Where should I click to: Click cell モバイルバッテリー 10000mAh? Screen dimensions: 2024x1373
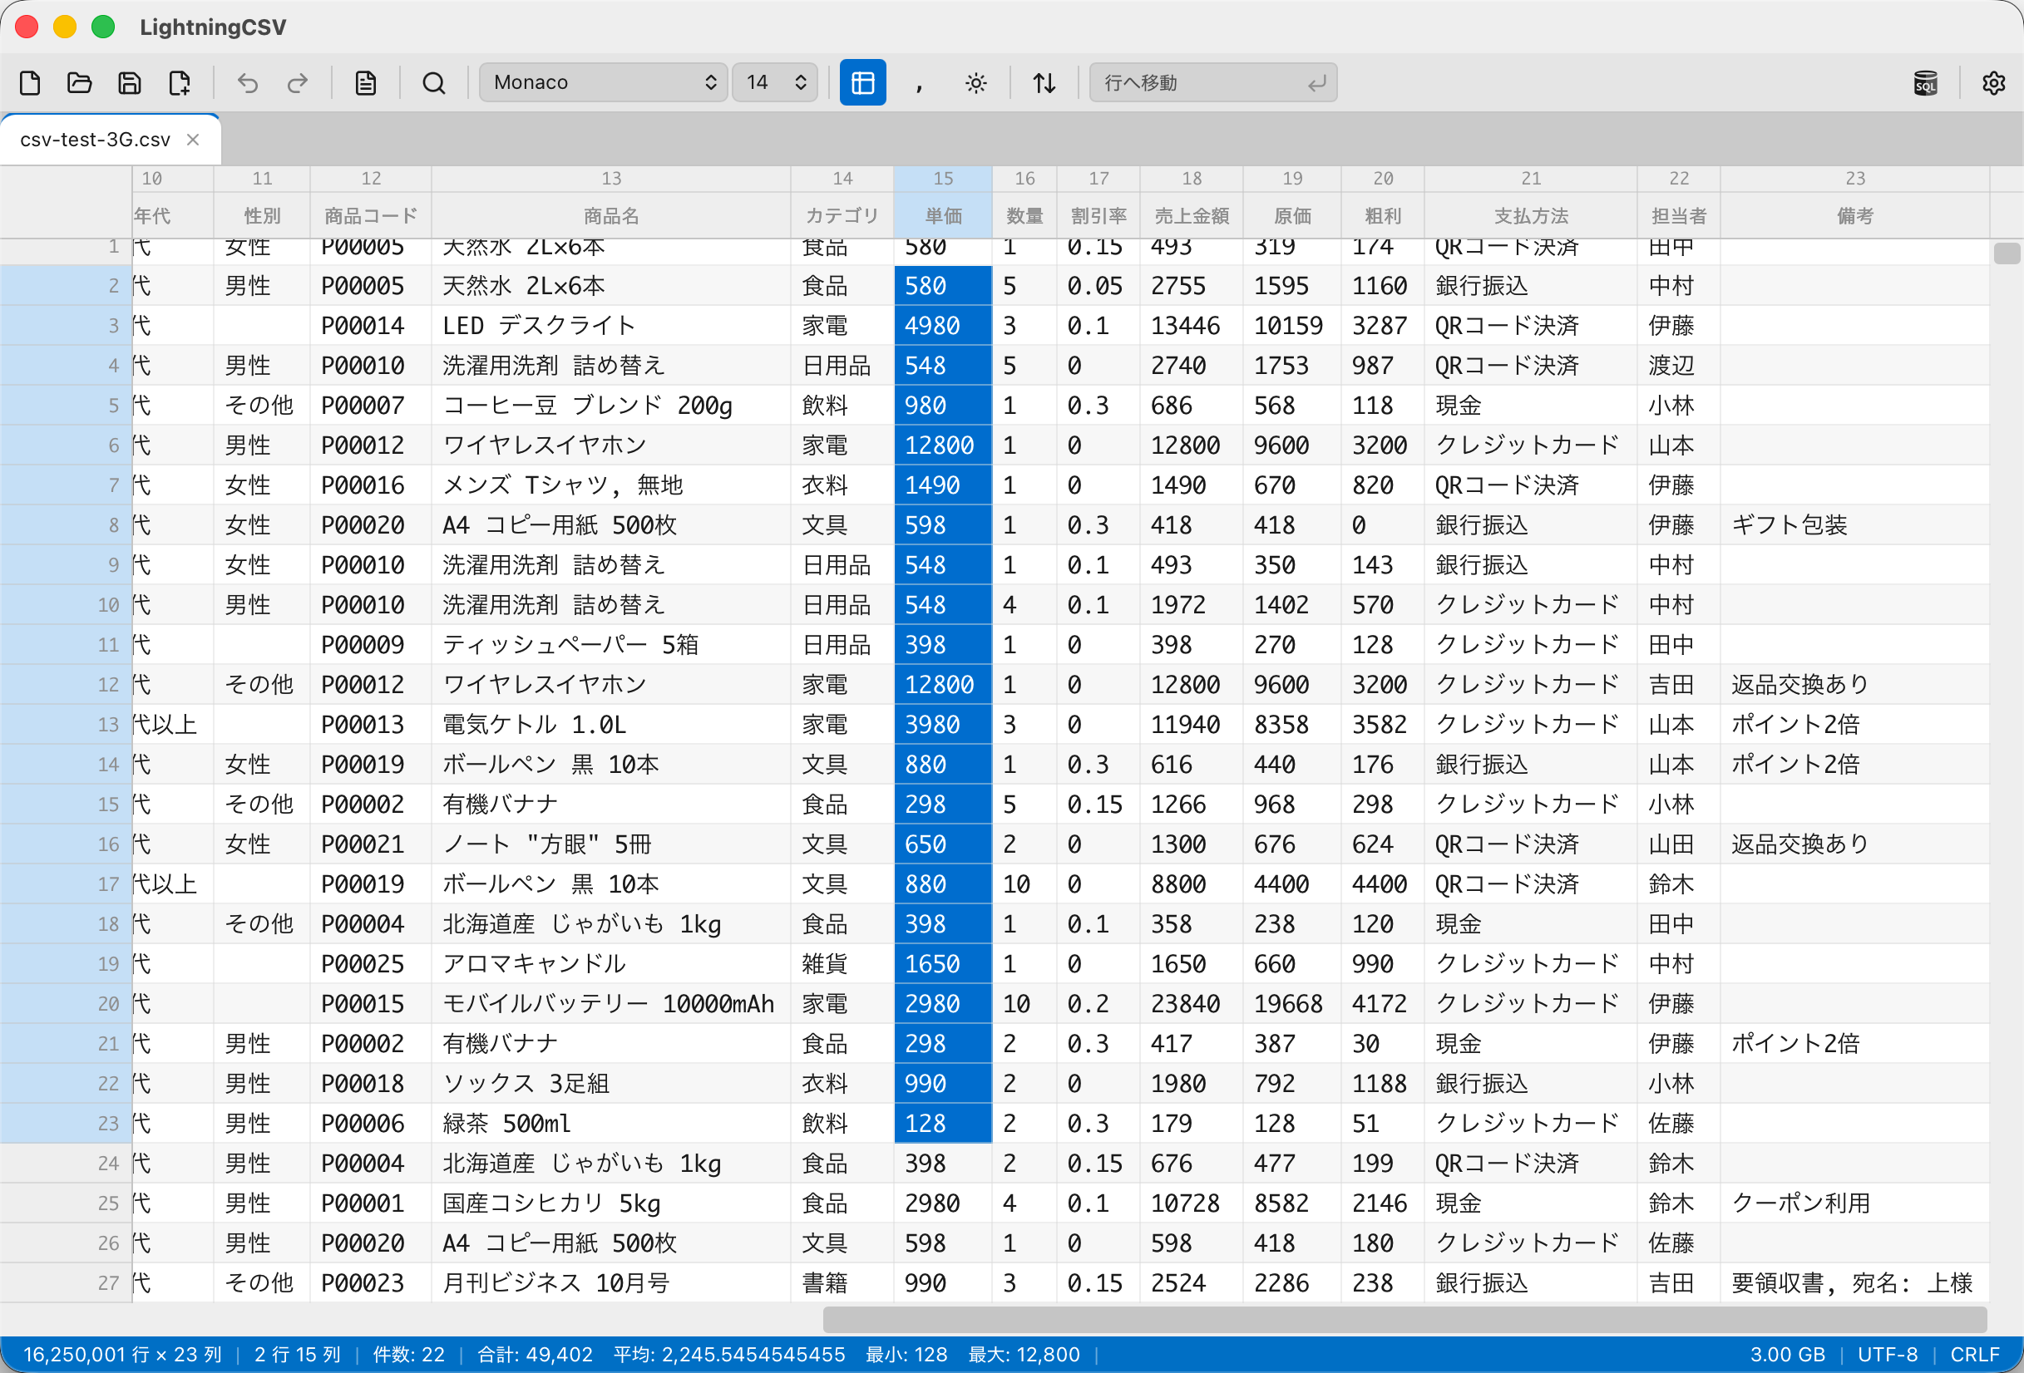[611, 1004]
